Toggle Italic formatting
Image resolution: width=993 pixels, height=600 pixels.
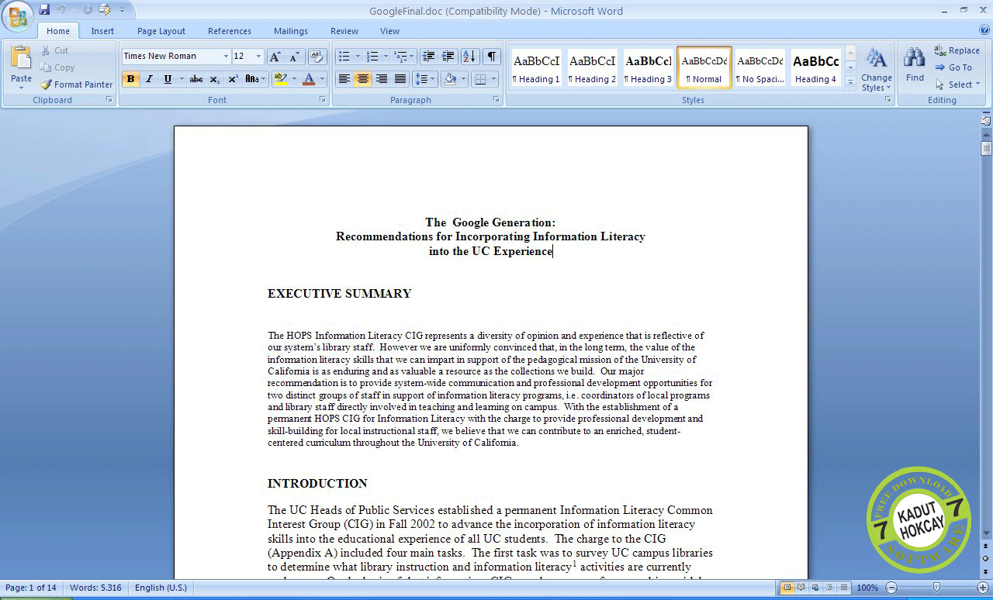pos(149,79)
